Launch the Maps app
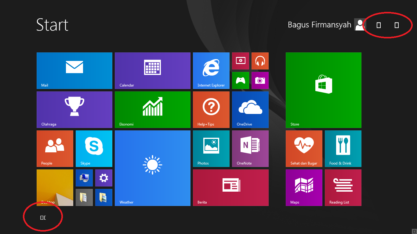This screenshot has height=234, width=417. point(304,187)
